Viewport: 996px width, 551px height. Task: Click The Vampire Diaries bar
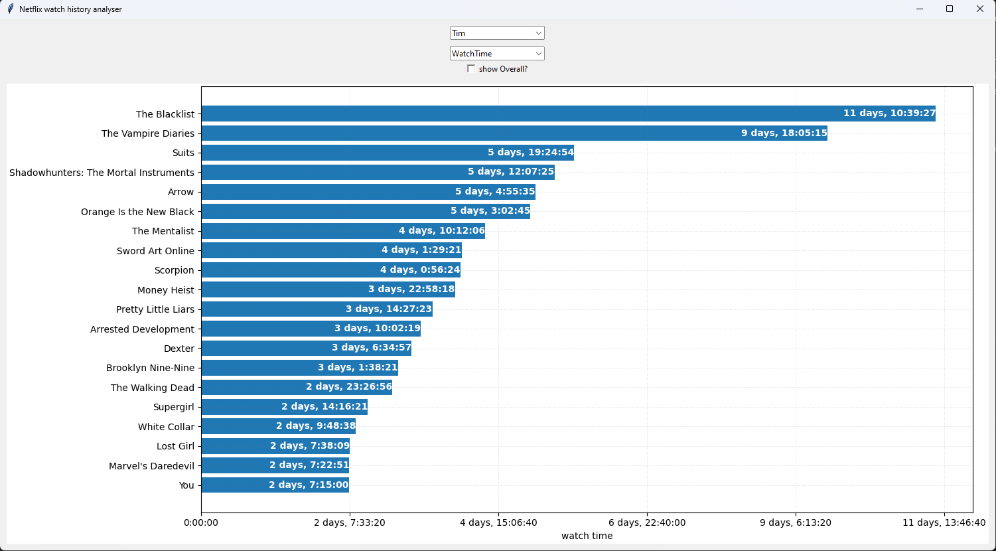tap(514, 133)
